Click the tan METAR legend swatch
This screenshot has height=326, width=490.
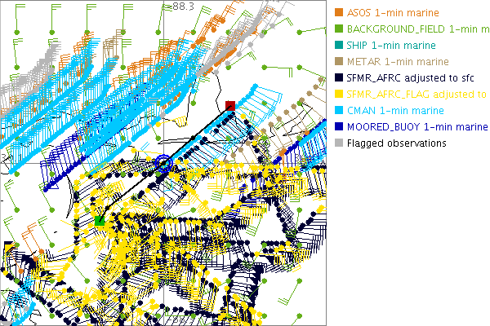click(338, 62)
